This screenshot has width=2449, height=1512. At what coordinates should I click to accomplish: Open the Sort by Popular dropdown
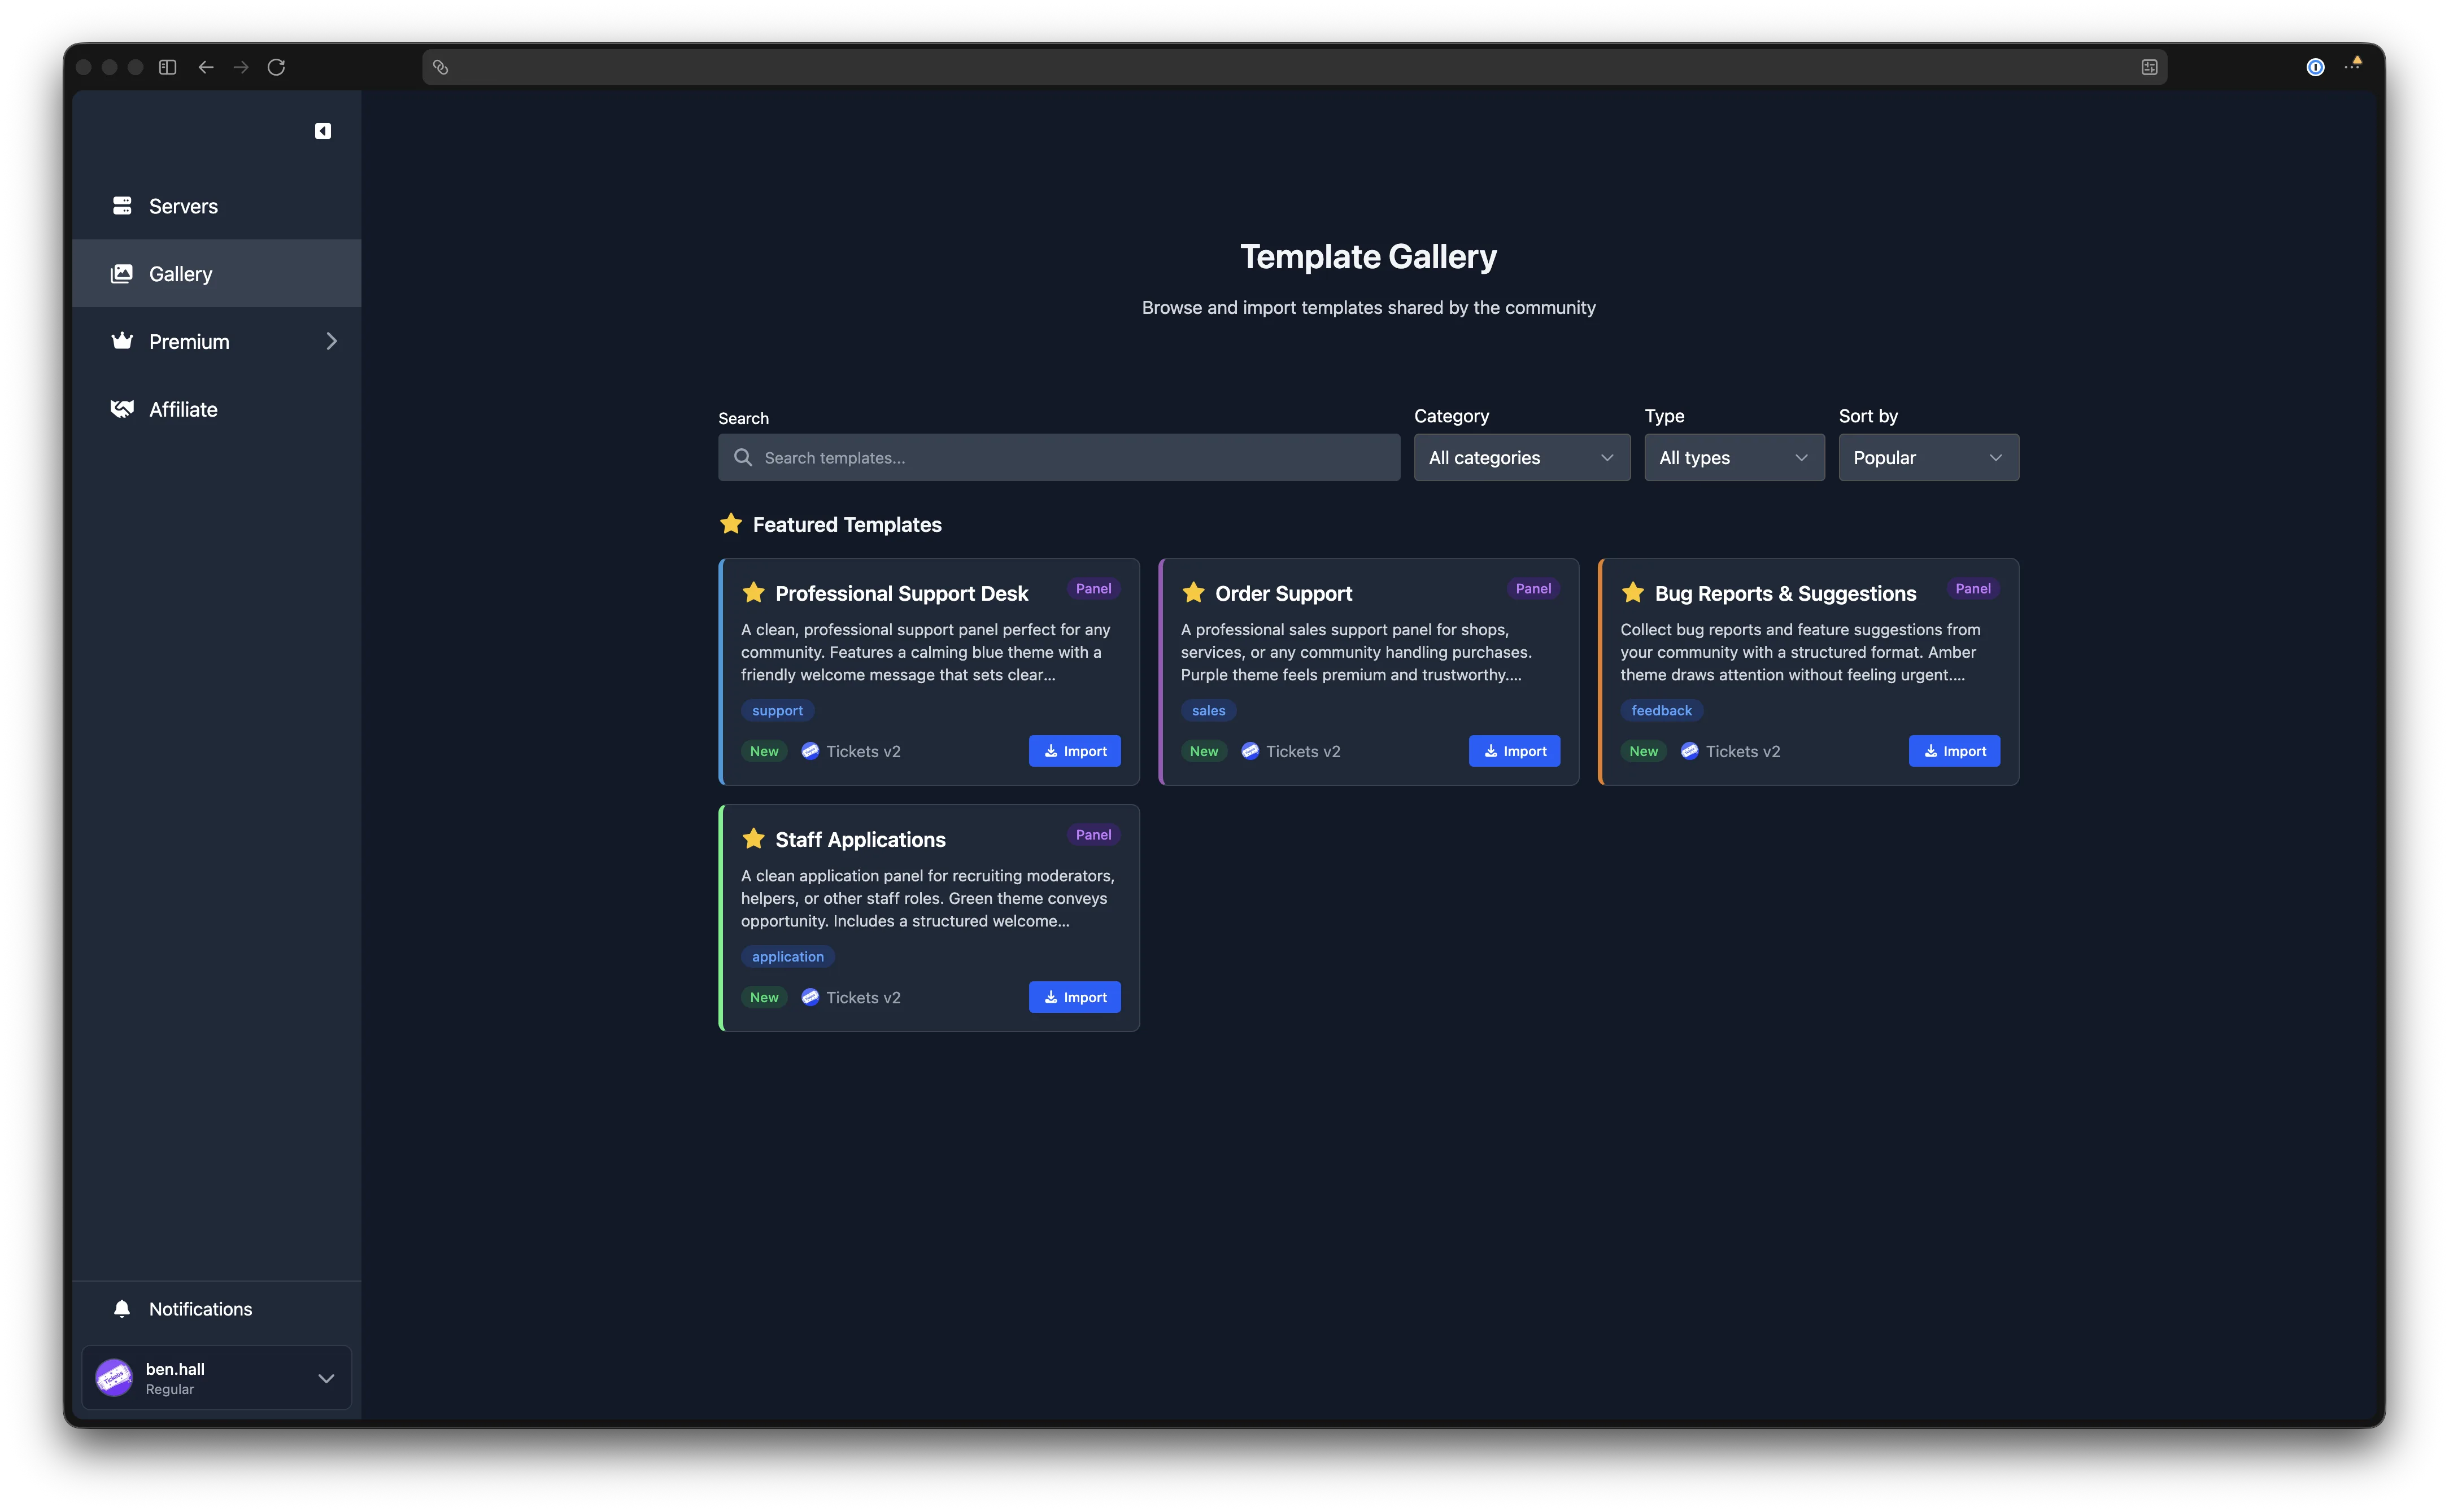1928,457
